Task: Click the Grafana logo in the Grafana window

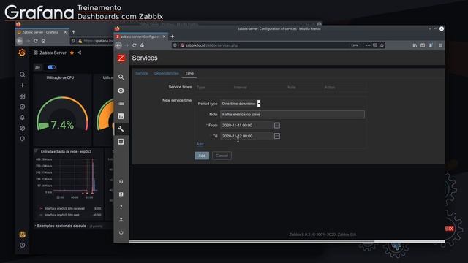Action: 22,53
